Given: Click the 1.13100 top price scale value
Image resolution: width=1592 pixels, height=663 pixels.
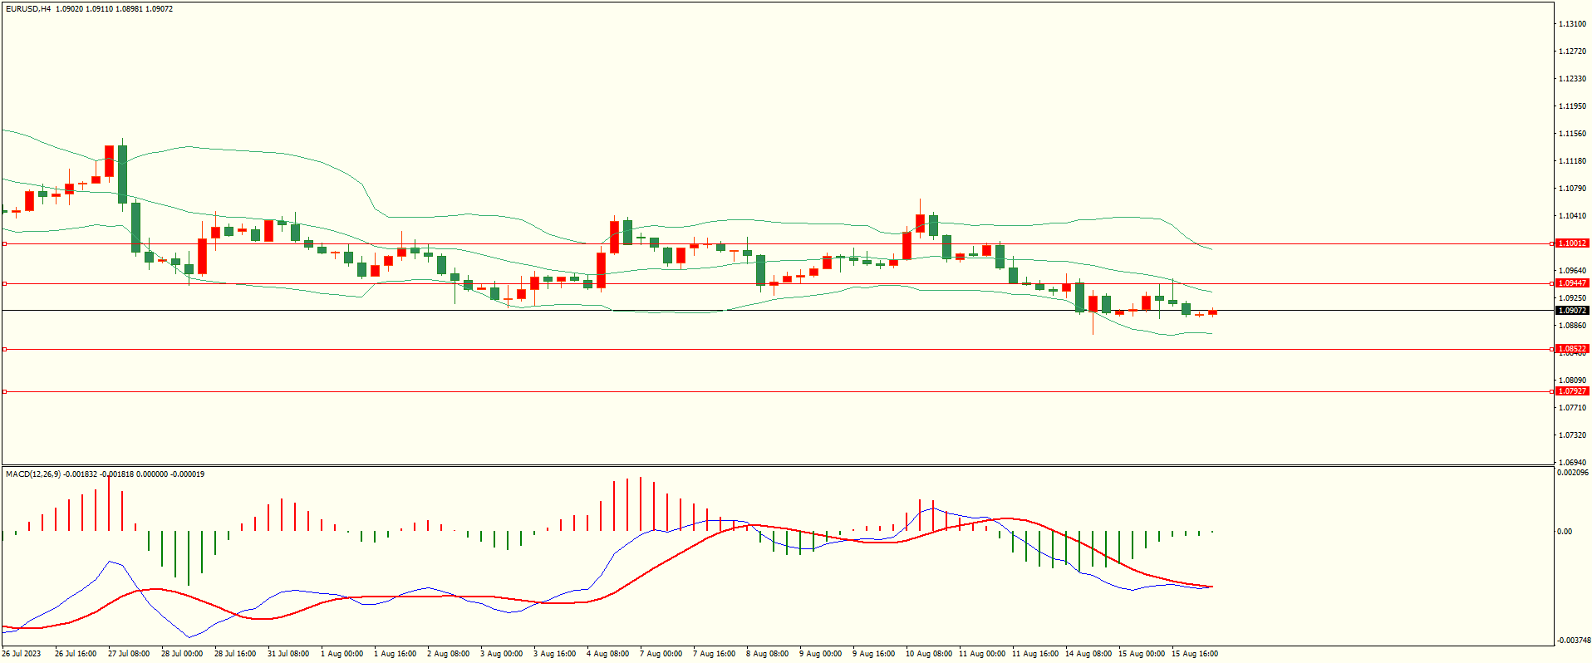Looking at the screenshot, I should click(1571, 24).
